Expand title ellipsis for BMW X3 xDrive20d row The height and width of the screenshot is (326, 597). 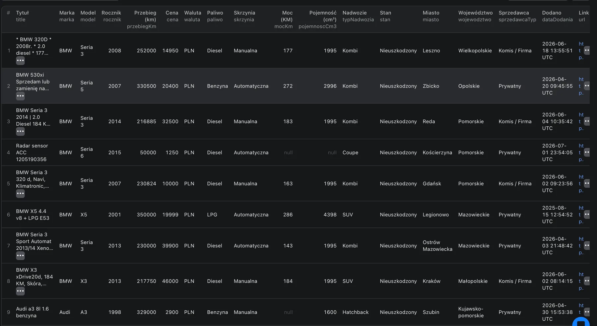pyautogui.click(x=20, y=291)
